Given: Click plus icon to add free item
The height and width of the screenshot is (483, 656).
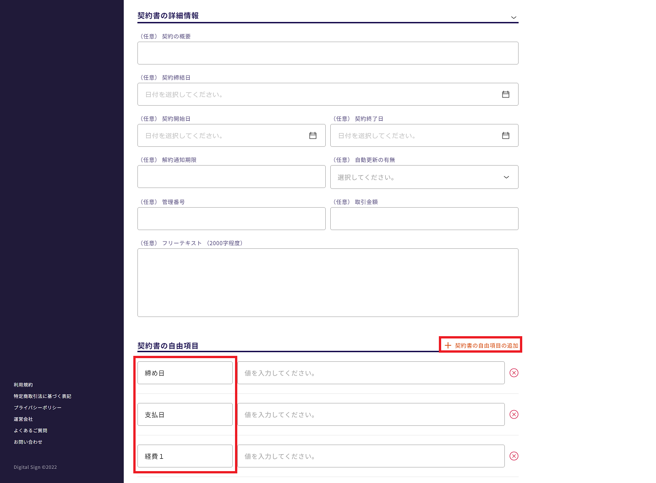Looking at the screenshot, I should pos(448,345).
